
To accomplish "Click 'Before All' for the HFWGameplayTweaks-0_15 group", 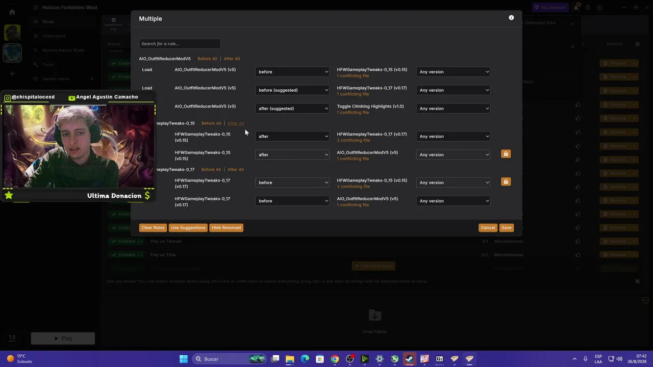I will (211, 123).
